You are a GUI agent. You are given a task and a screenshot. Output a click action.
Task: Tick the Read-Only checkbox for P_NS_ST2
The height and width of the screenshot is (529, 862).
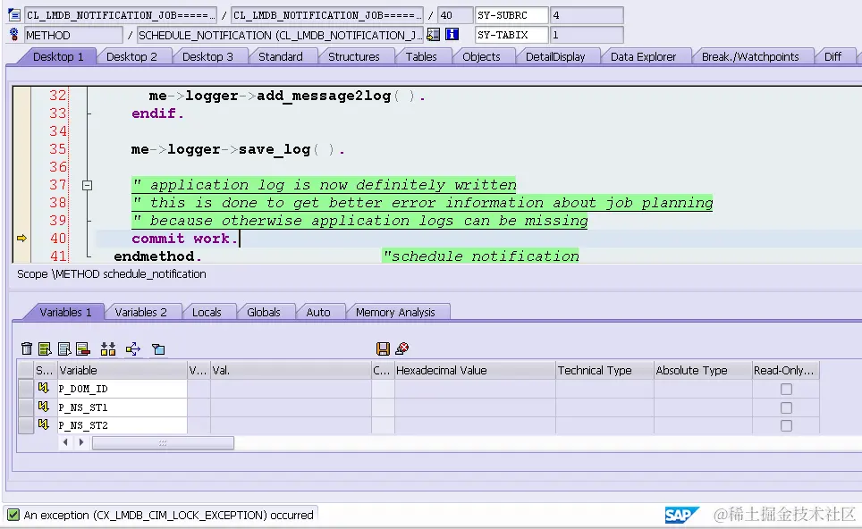[786, 425]
